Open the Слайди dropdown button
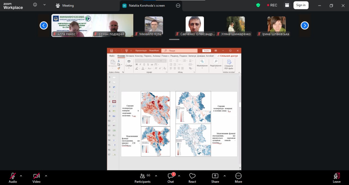The height and width of the screenshot is (185, 349). [129, 63]
